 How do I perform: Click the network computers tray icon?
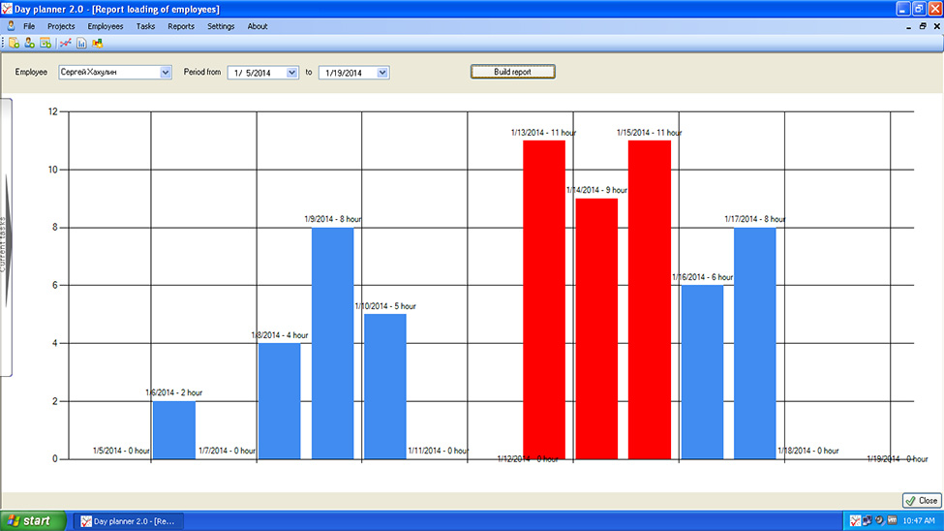tap(867, 520)
